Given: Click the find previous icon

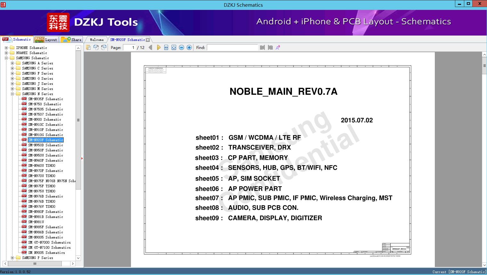Looking at the screenshot, I should tap(263, 47).
